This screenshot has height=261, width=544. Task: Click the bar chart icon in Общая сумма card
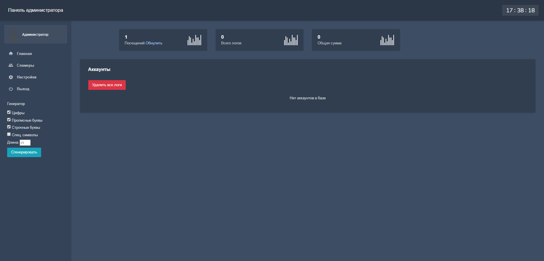pyautogui.click(x=387, y=40)
